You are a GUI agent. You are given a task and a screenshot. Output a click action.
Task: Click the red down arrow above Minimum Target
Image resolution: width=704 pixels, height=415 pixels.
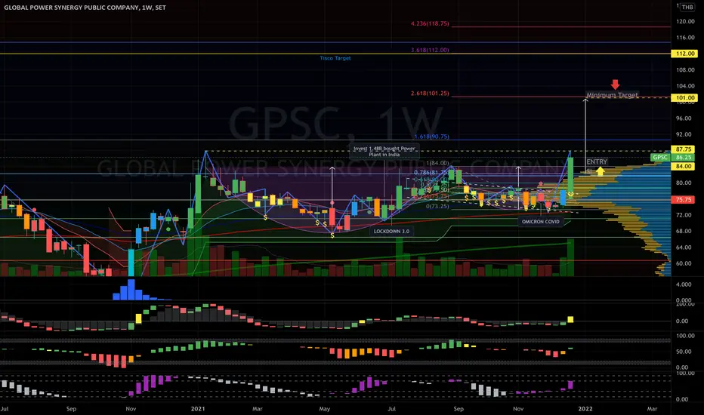(x=615, y=85)
